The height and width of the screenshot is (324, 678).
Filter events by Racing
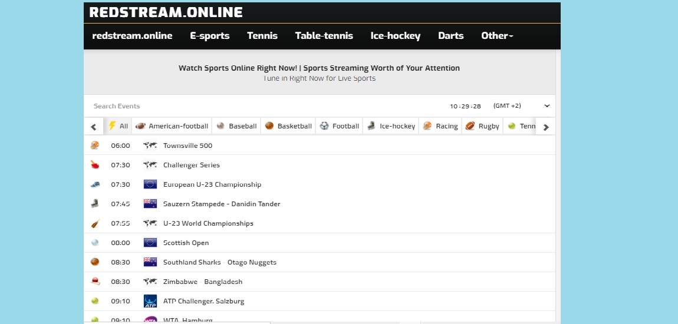pos(440,126)
